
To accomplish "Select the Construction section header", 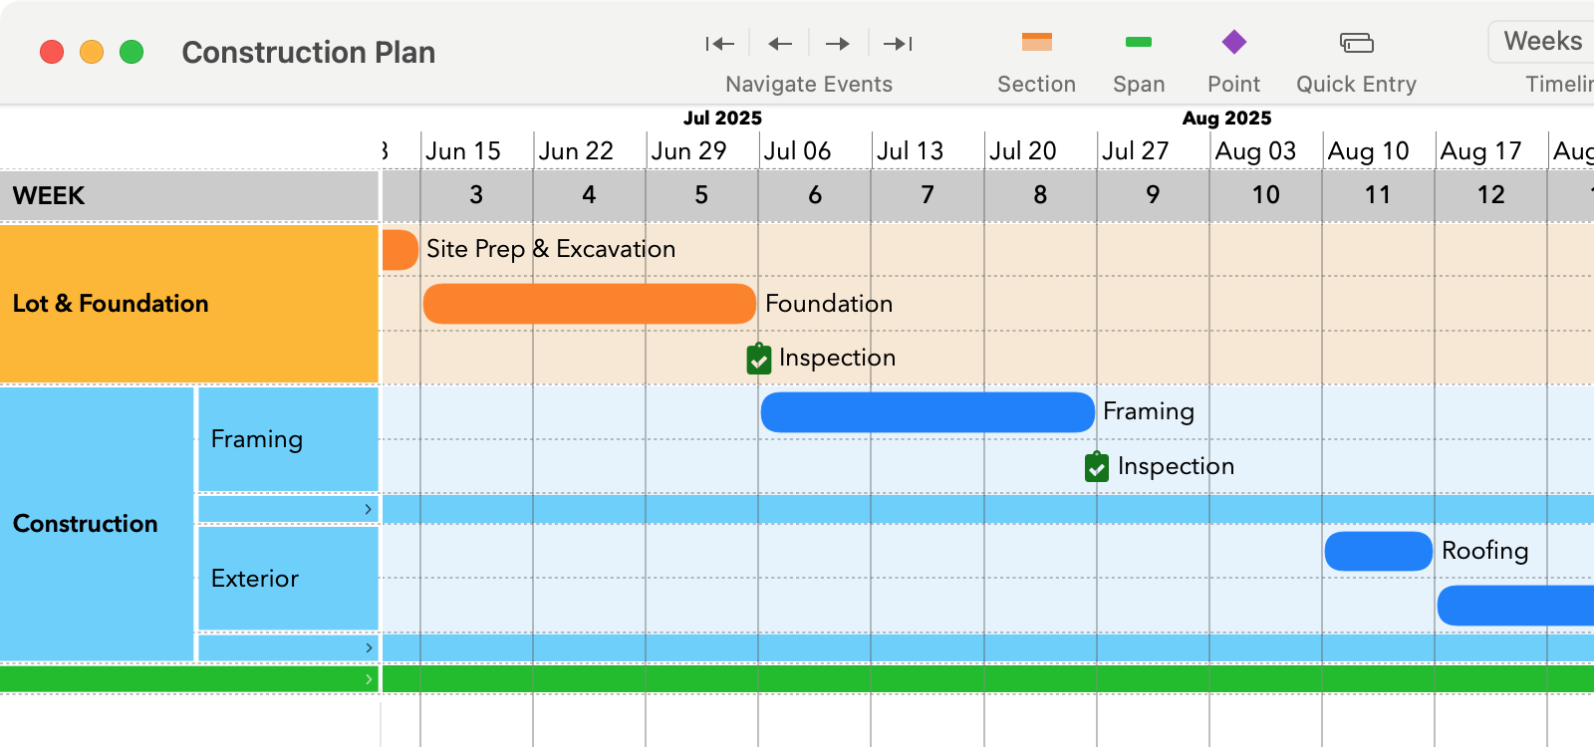I will pyautogui.click(x=86, y=524).
